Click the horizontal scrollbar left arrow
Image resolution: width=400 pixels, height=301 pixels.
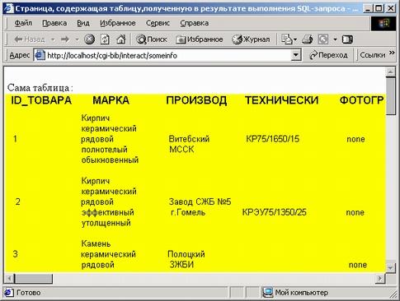(9, 279)
